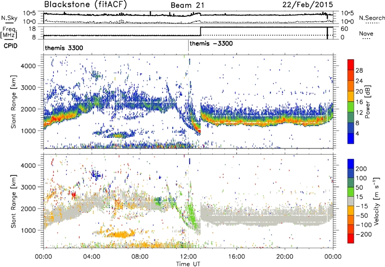Screen dimensions: 385x267
Task: Click the "08:00" time tick label
Action: point(140,257)
